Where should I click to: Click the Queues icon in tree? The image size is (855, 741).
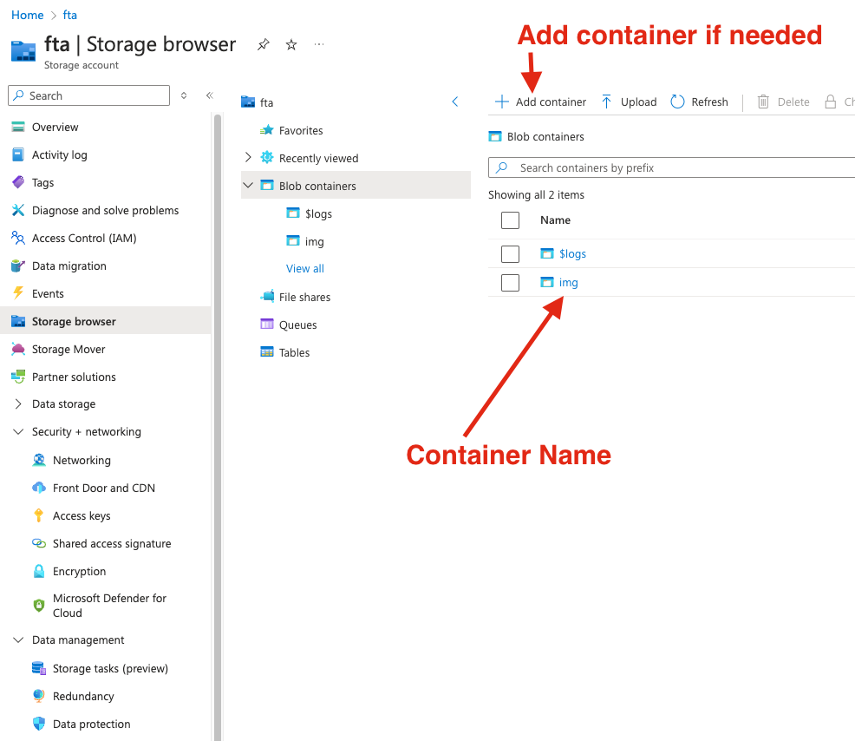(267, 325)
